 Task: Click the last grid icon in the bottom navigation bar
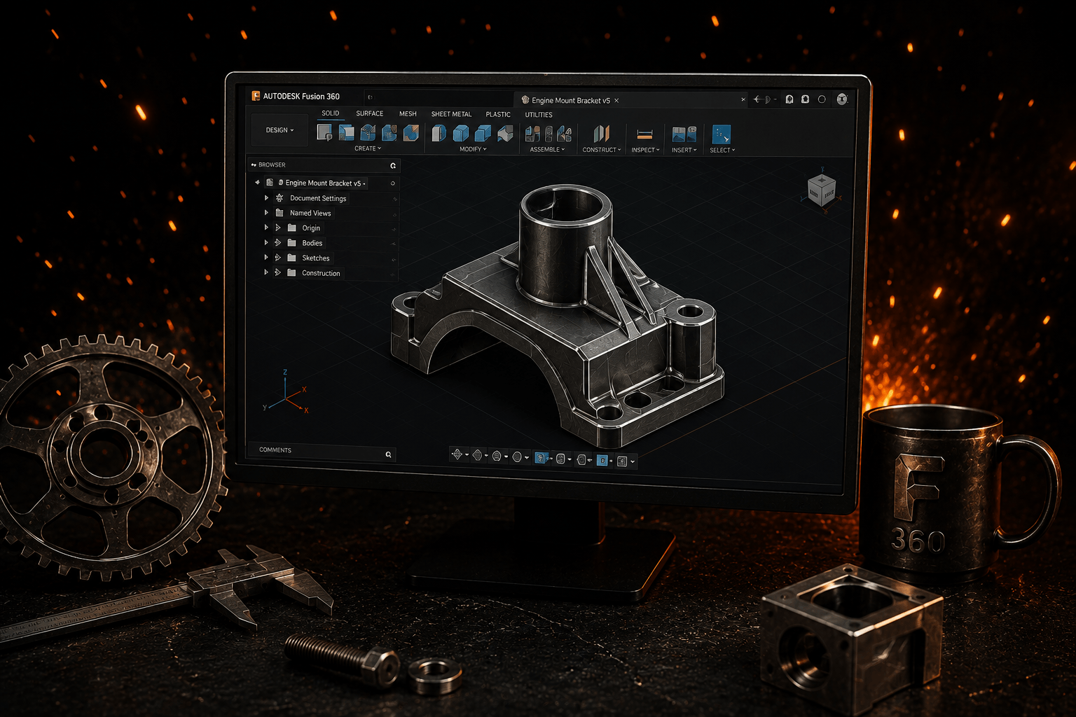pos(622,461)
